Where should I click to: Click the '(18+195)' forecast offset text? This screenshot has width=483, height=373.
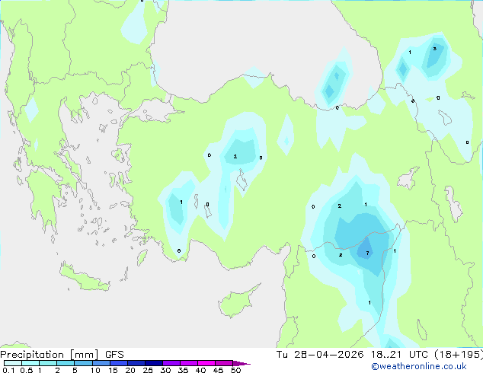(x=459, y=355)
